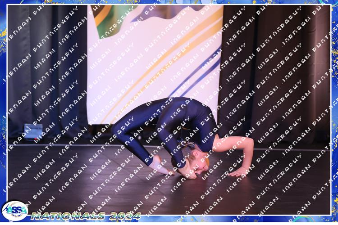Click the striped banner behind the gymnast
The height and width of the screenshot is (225, 338).
pos(155,65)
